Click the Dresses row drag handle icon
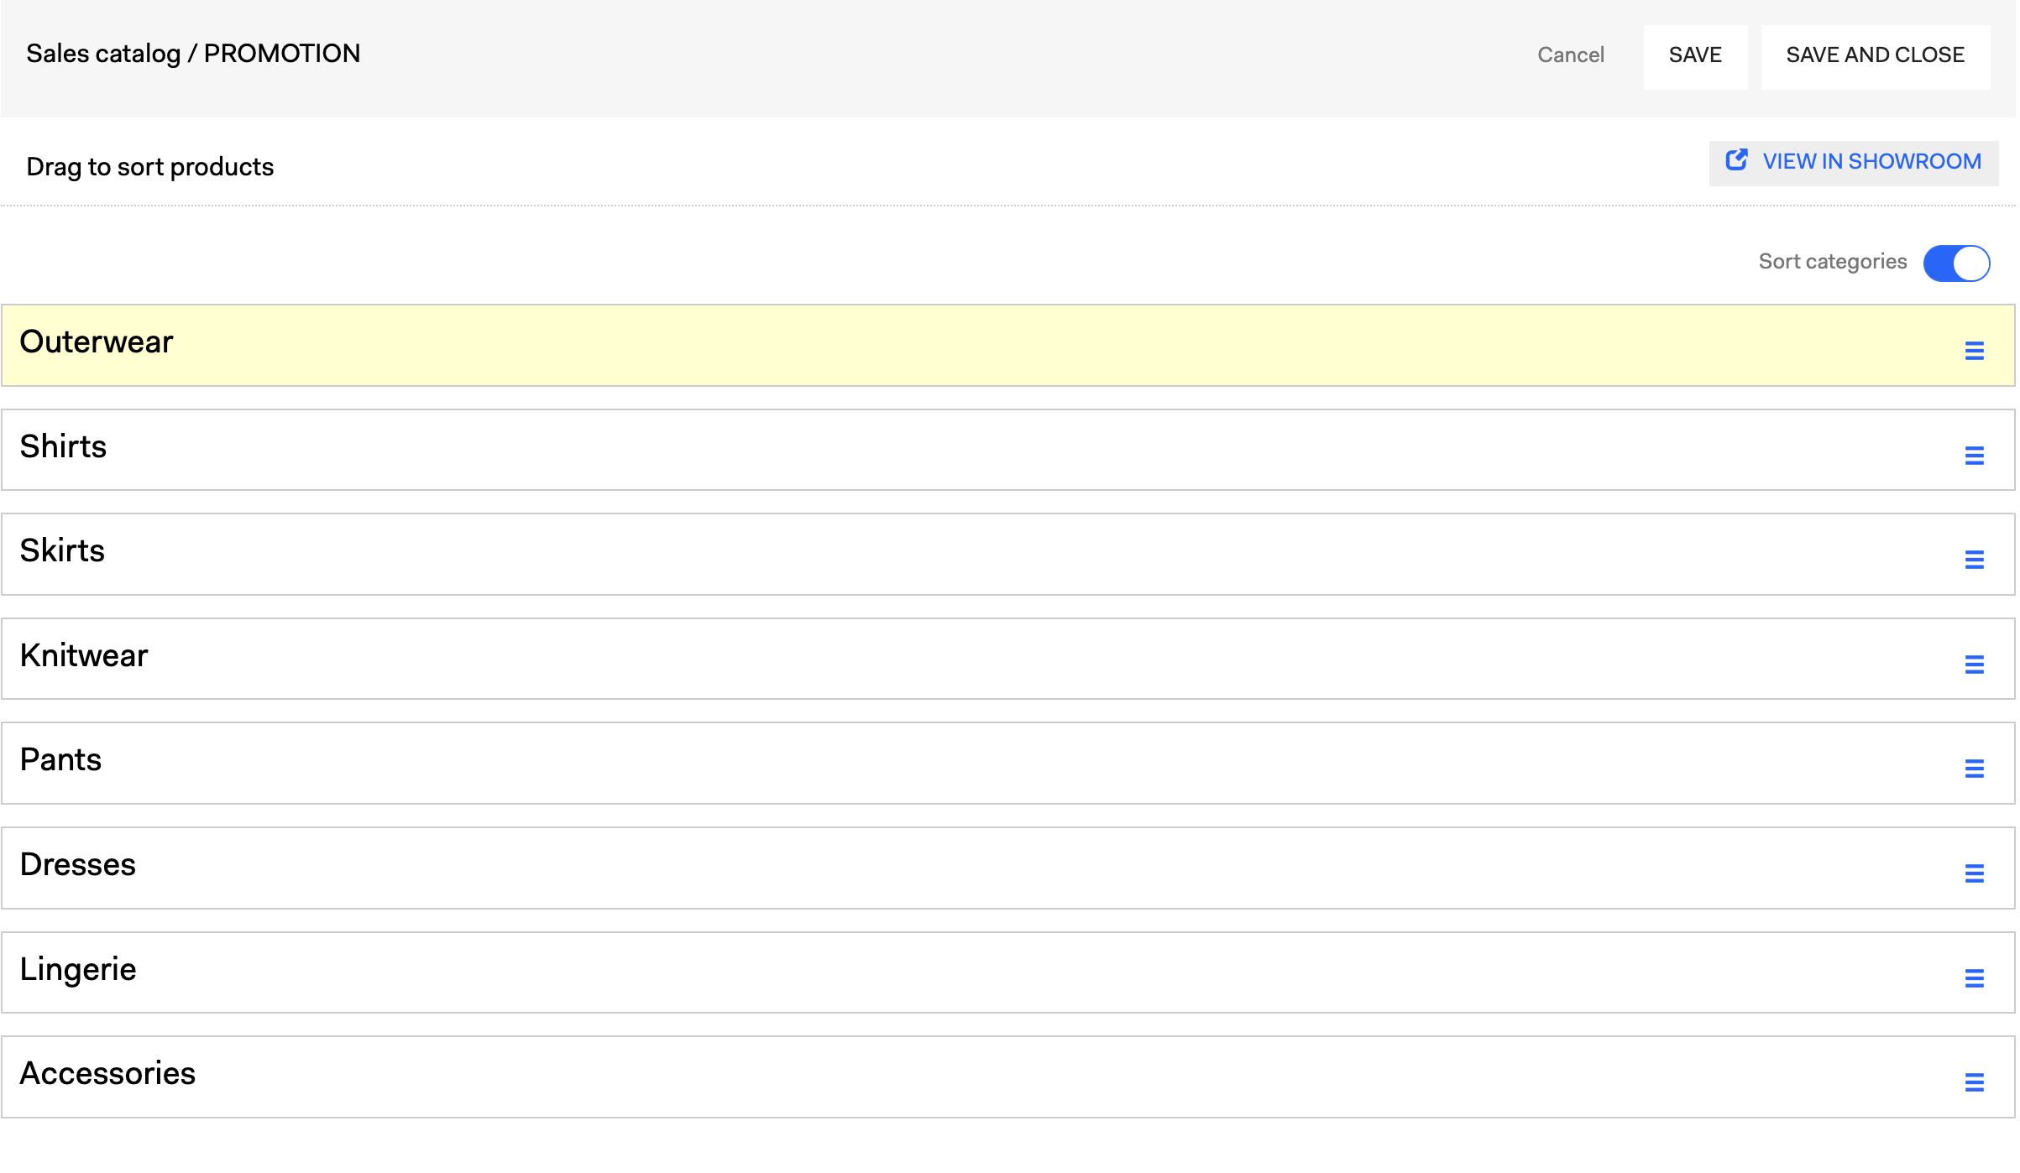Image resolution: width=2020 pixels, height=1173 pixels. [1974, 873]
